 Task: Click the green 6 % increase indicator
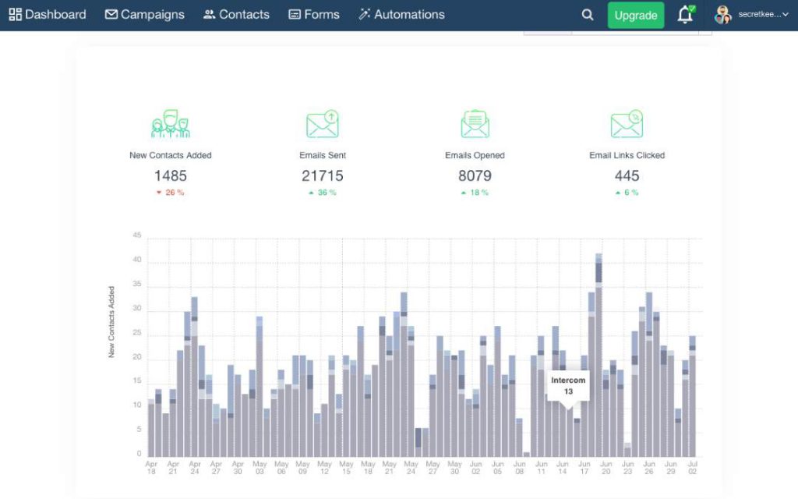click(627, 193)
